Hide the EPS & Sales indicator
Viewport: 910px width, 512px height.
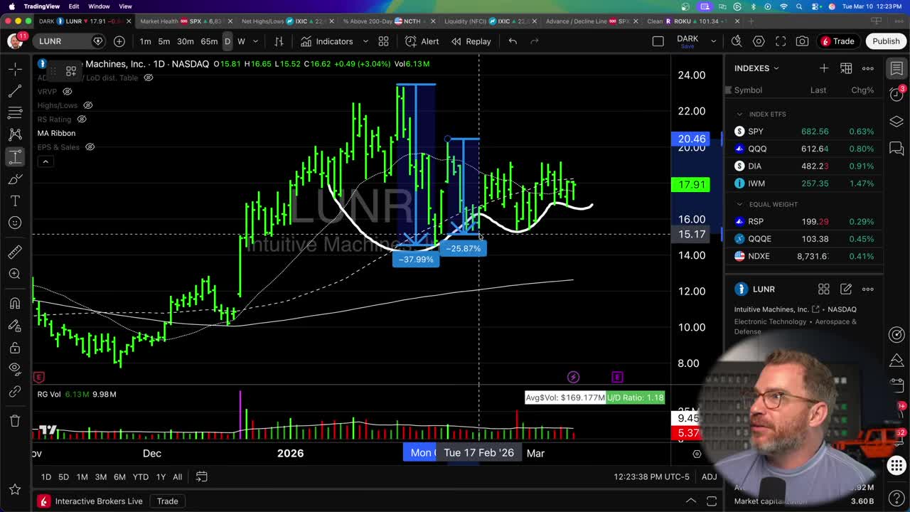pos(88,147)
